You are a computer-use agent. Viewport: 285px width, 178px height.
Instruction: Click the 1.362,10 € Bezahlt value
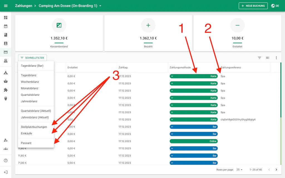148,38
